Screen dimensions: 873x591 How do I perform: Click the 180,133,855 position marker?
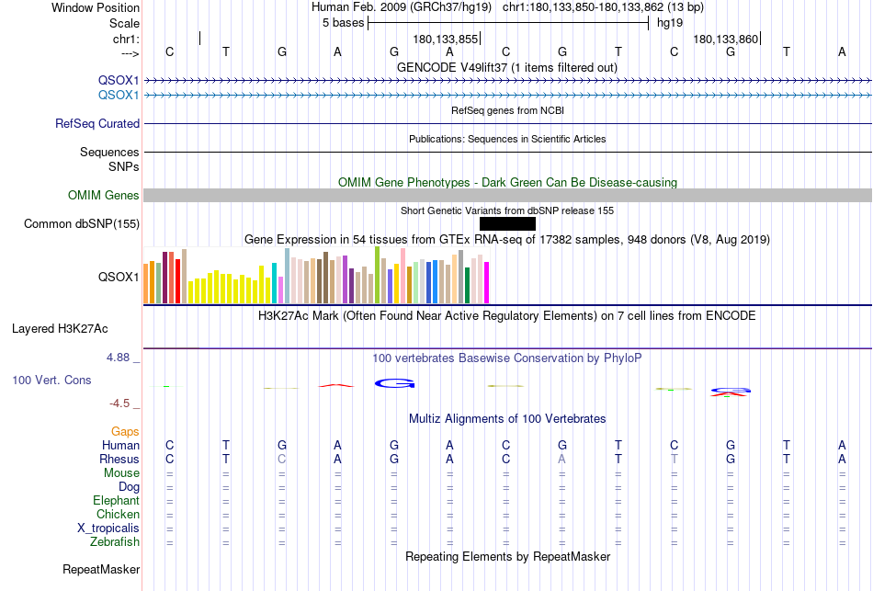[x=446, y=39]
